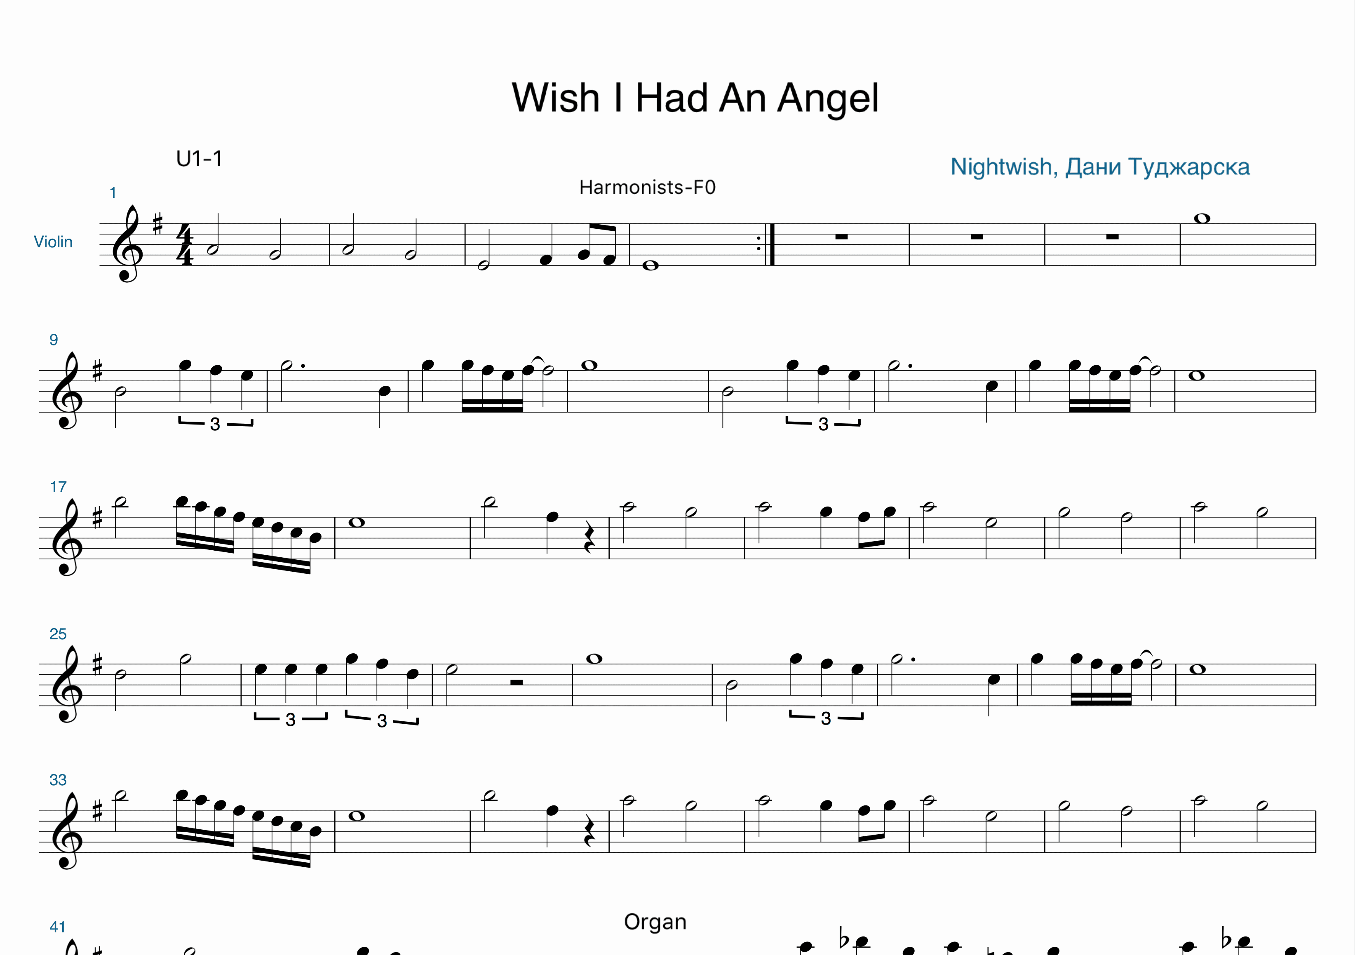Screen dimensions: 1355x955
Task: Select the half rest in measure 27
Action: point(517,682)
